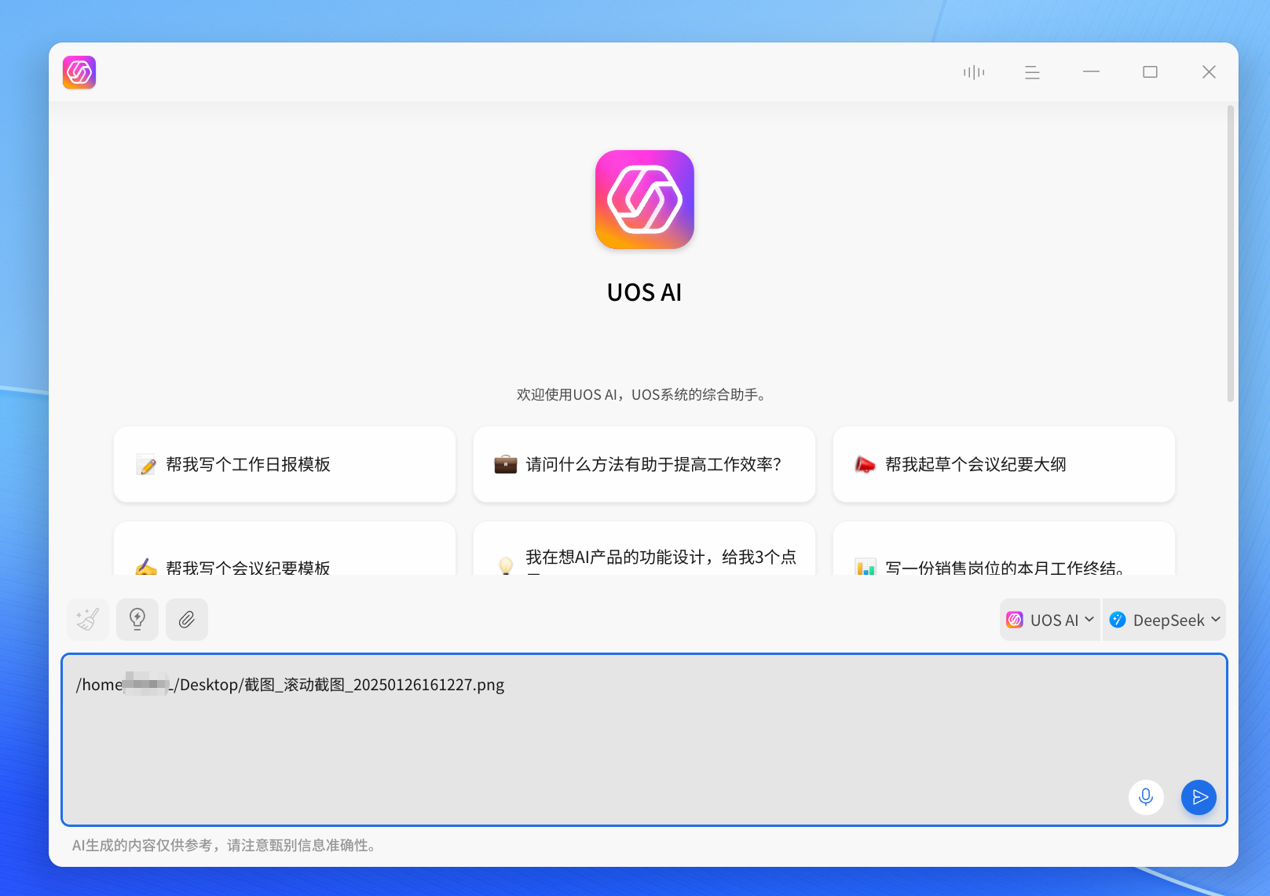Maximize the UOS AI window

(1150, 72)
